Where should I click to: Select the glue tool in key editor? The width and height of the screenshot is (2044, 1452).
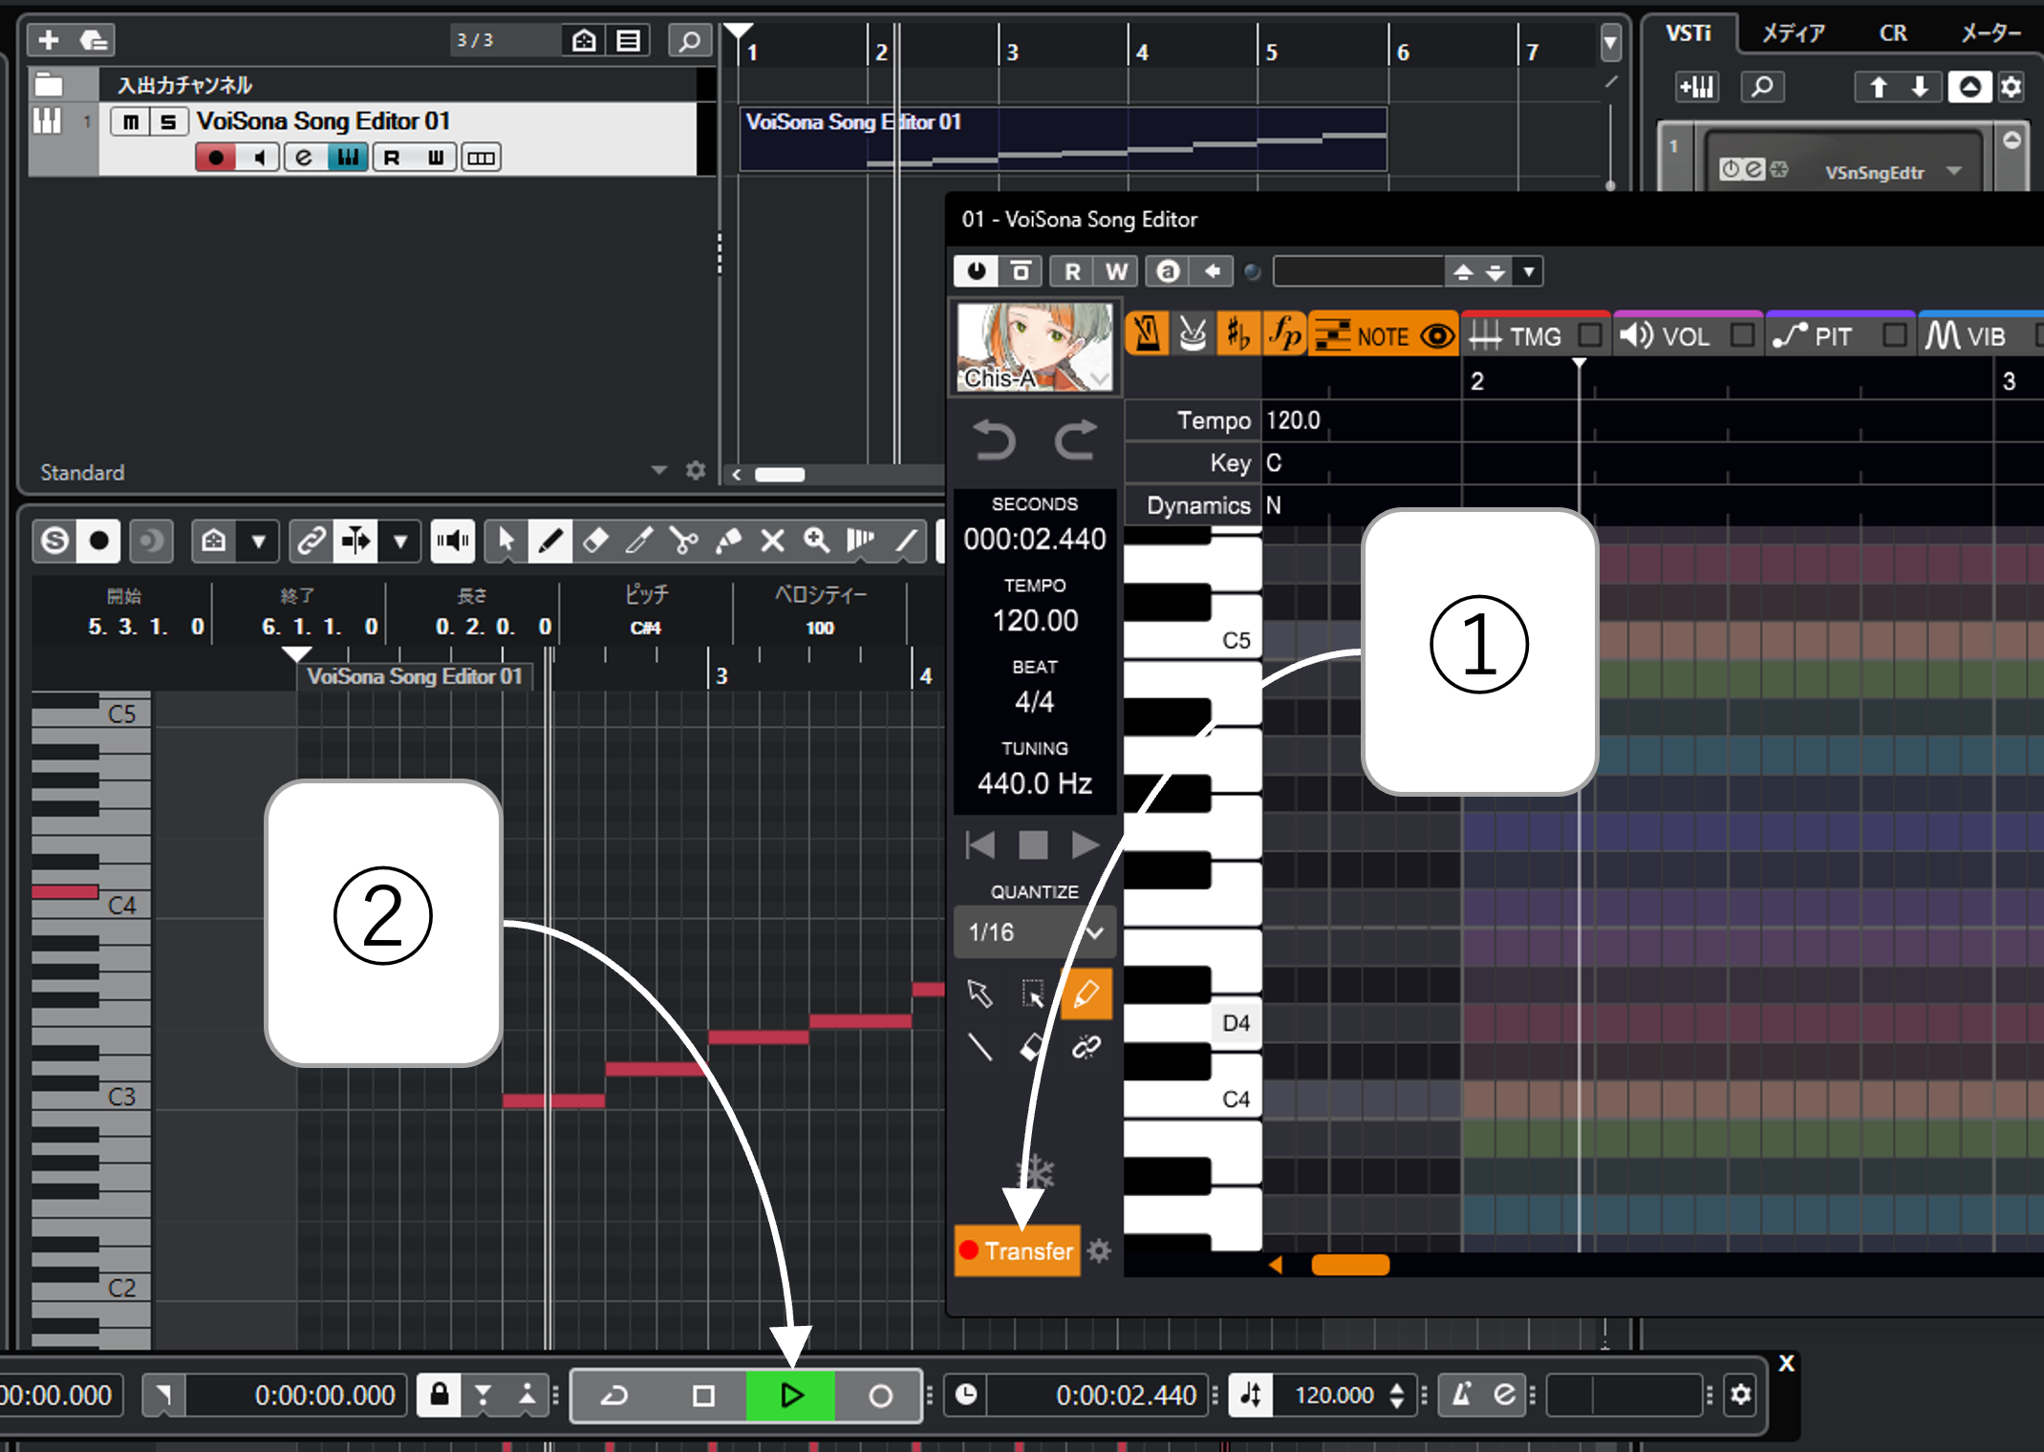click(x=728, y=542)
